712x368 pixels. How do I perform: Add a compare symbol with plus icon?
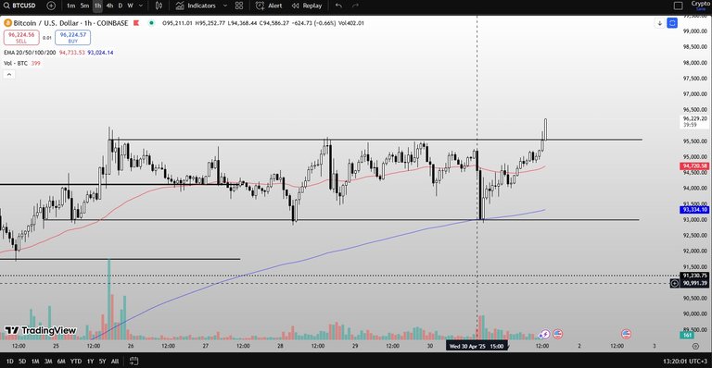[51, 6]
